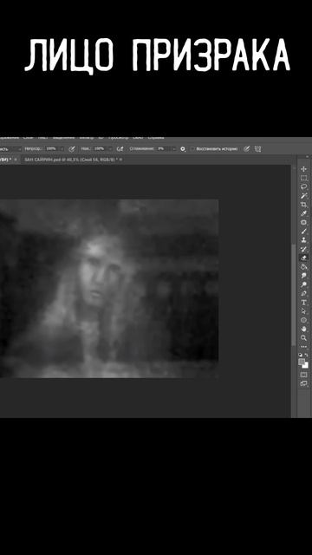Select the Path Selection tool
The height and width of the screenshot is (555, 312).
click(x=303, y=311)
